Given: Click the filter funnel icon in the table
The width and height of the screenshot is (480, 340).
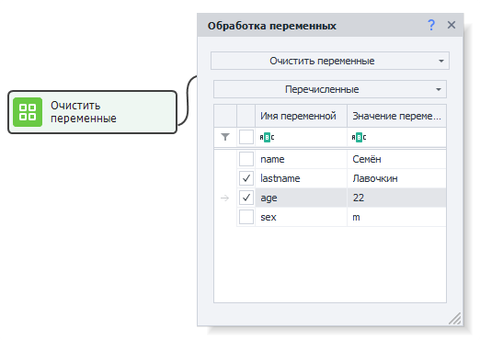Looking at the screenshot, I should point(225,137).
